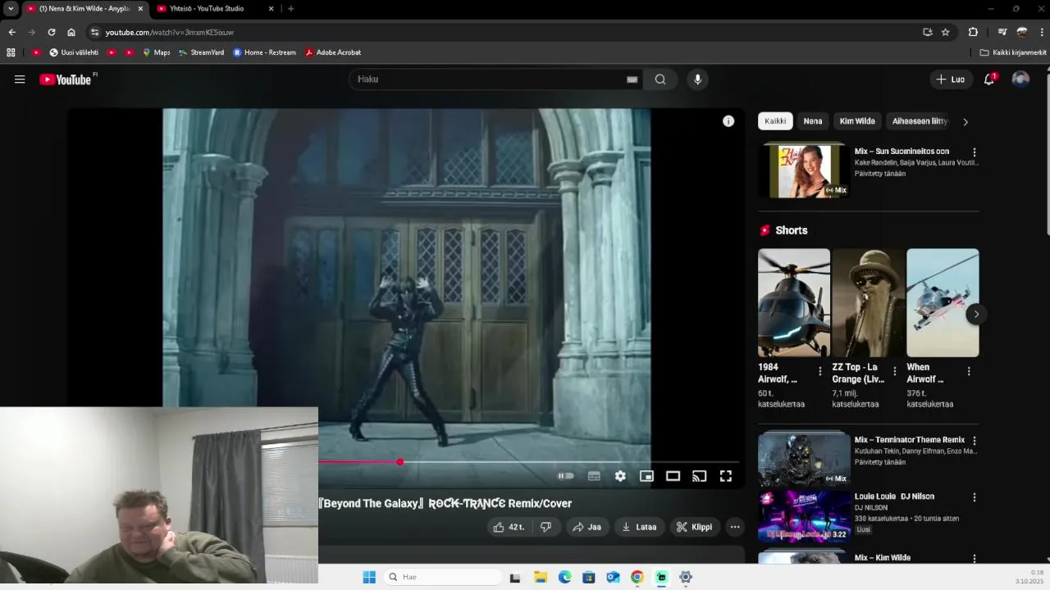This screenshot has width=1050, height=590.
Task: Open the StreamYard bookmark
Action: click(x=201, y=52)
